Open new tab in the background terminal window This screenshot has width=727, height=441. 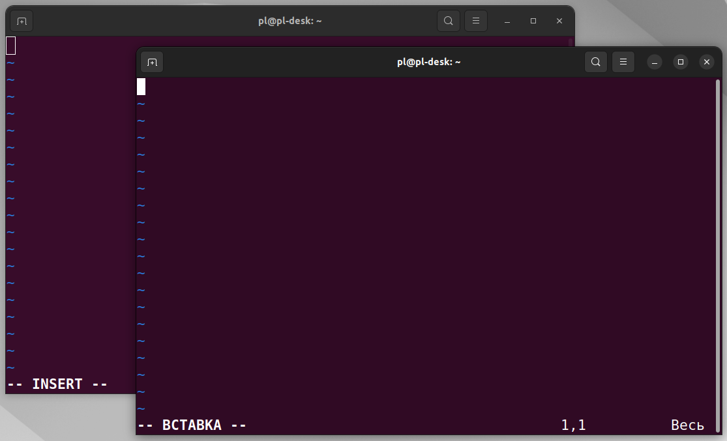pos(22,21)
